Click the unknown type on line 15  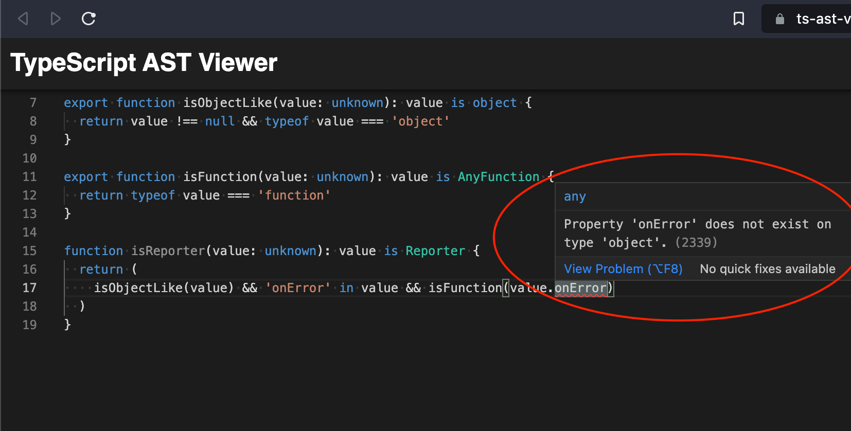291,251
